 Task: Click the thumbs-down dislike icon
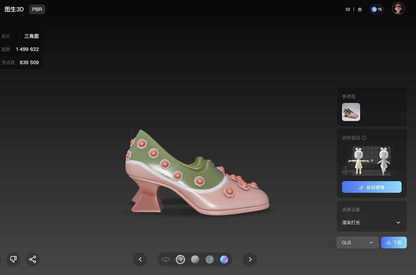coord(13,259)
